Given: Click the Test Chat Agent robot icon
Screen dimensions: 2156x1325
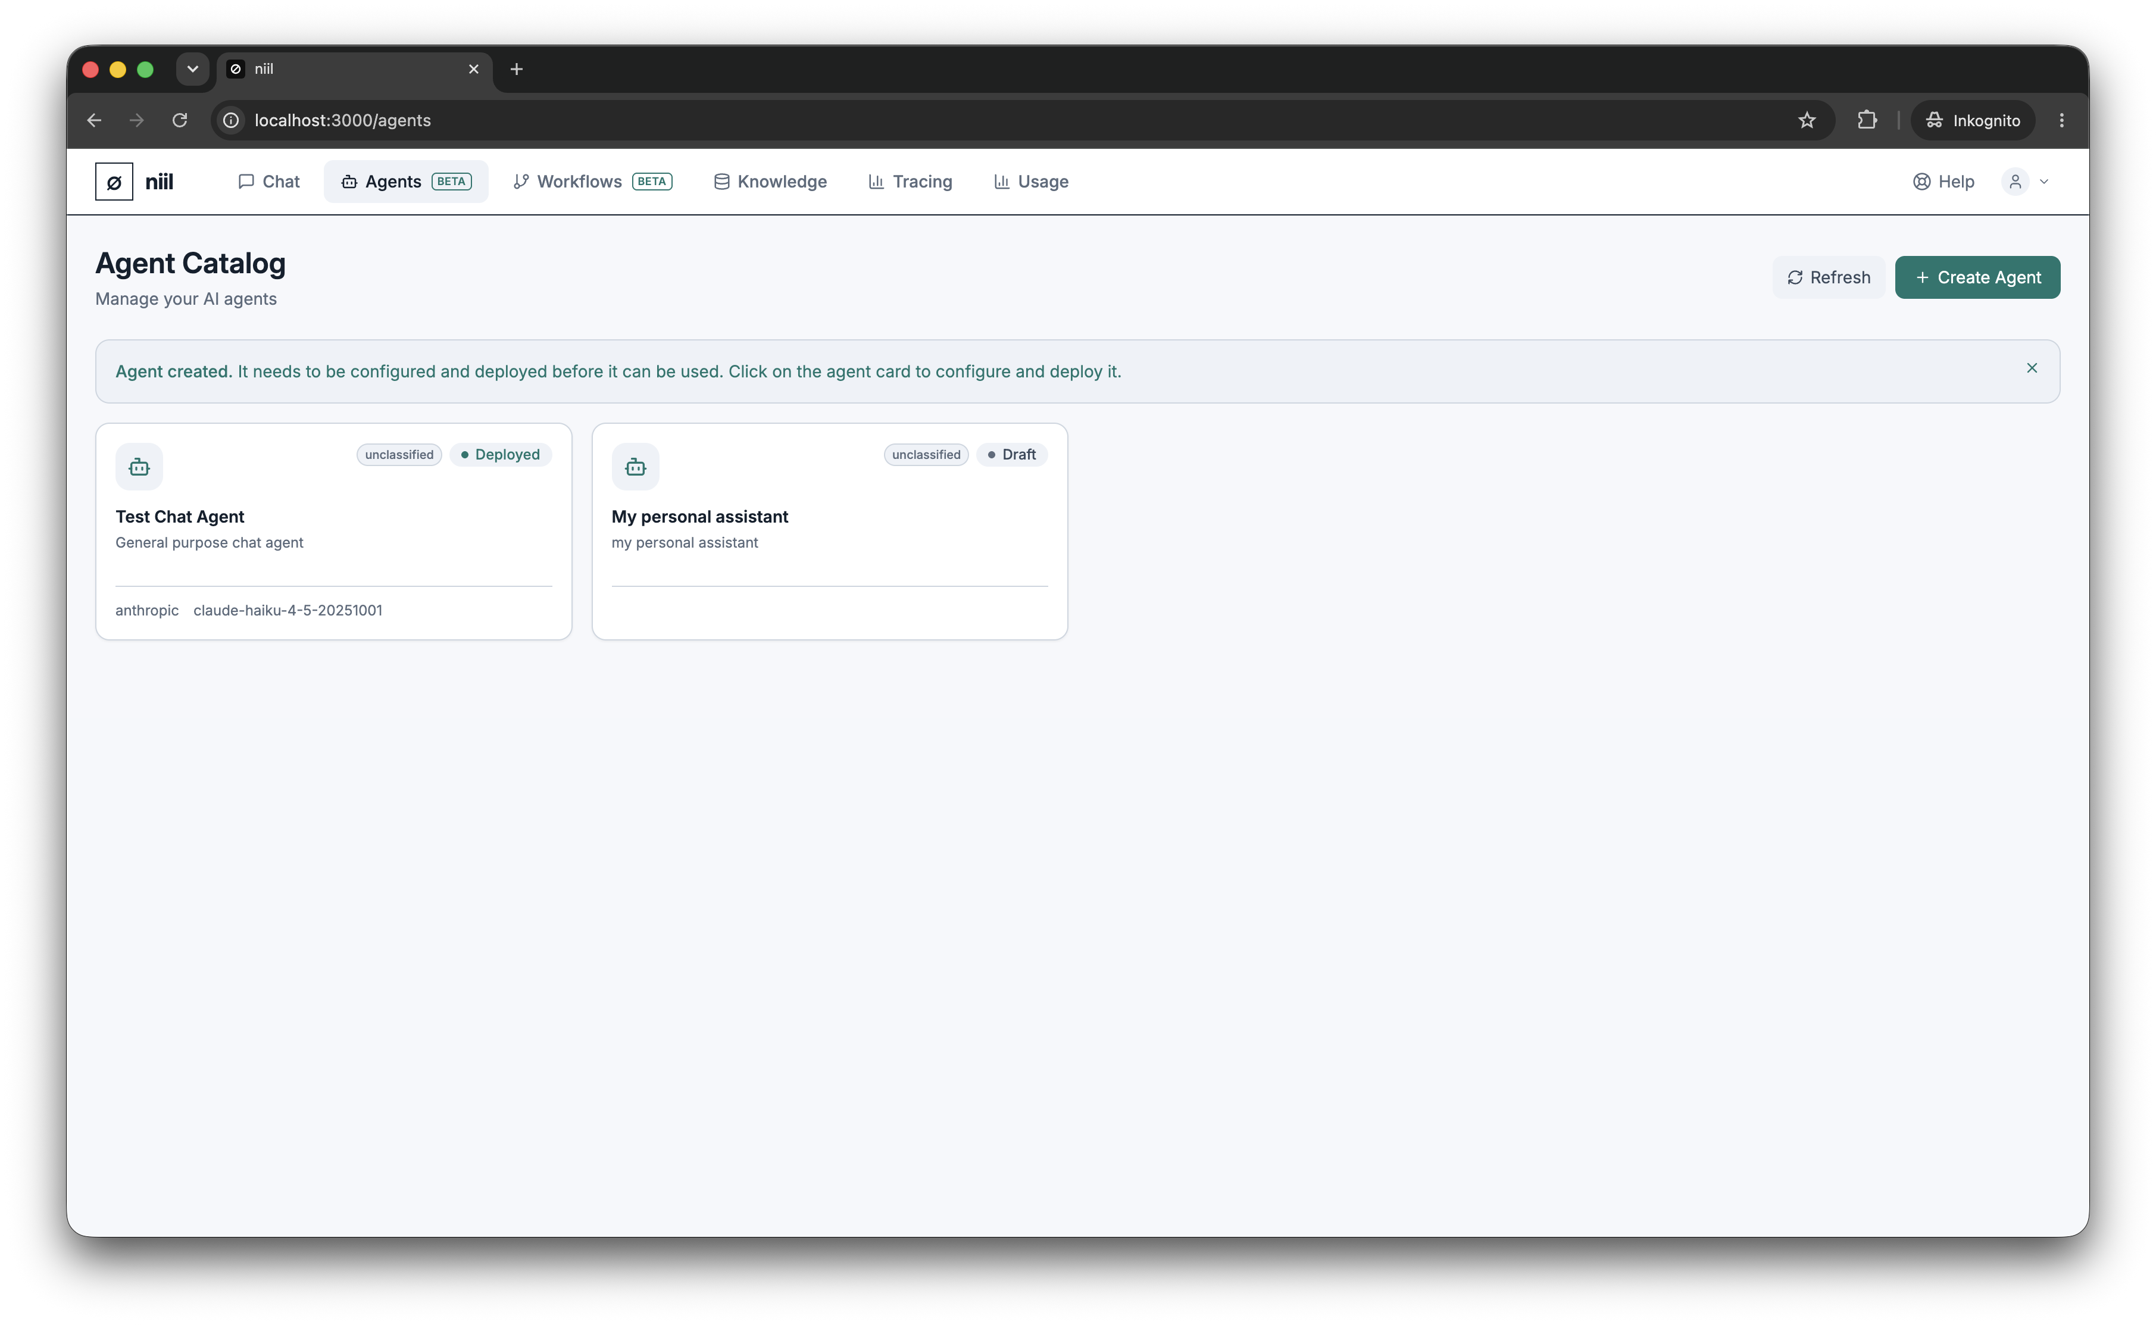Looking at the screenshot, I should pyautogui.click(x=139, y=467).
